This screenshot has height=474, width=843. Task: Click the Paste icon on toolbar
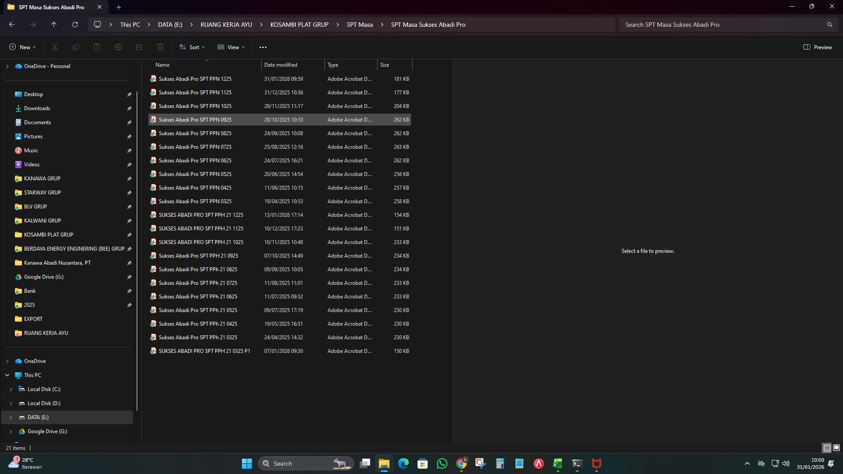pyautogui.click(x=97, y=47)
